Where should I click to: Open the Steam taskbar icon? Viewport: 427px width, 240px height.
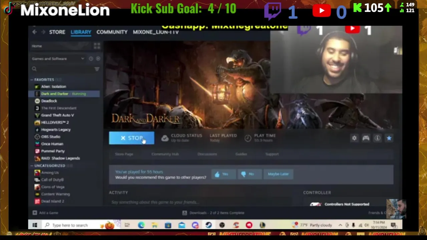coord(208,225)
